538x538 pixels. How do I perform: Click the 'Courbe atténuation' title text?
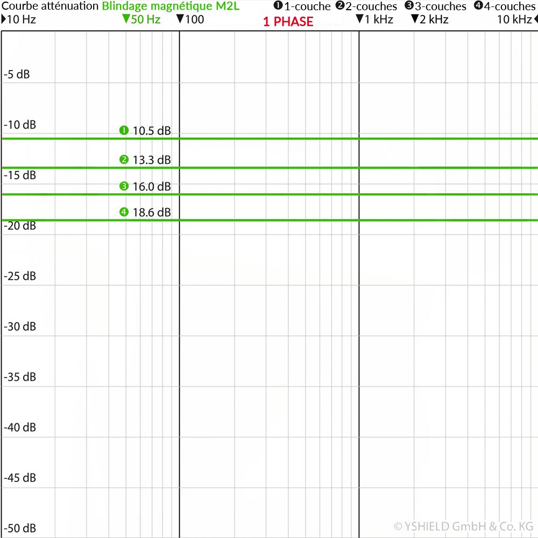pos(50,6)
